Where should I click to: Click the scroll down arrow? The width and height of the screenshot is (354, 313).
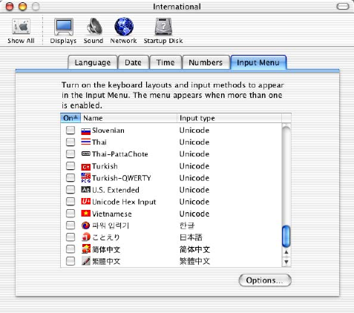[286, 262]
